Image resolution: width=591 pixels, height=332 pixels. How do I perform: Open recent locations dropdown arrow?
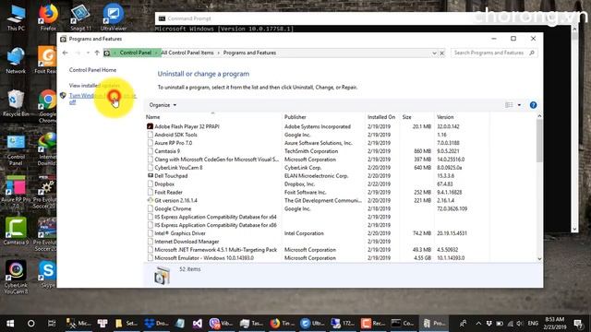click(88, 53)
